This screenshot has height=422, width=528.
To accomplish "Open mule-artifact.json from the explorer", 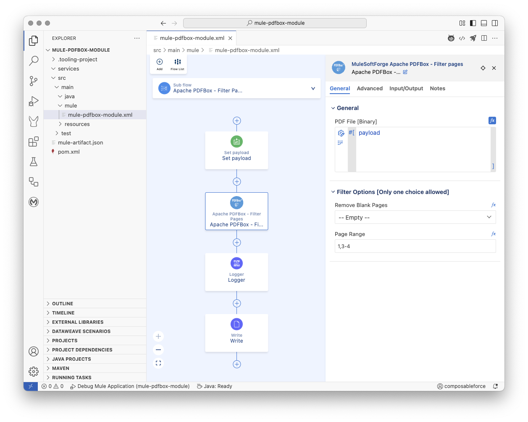I will tap(81, 142).
